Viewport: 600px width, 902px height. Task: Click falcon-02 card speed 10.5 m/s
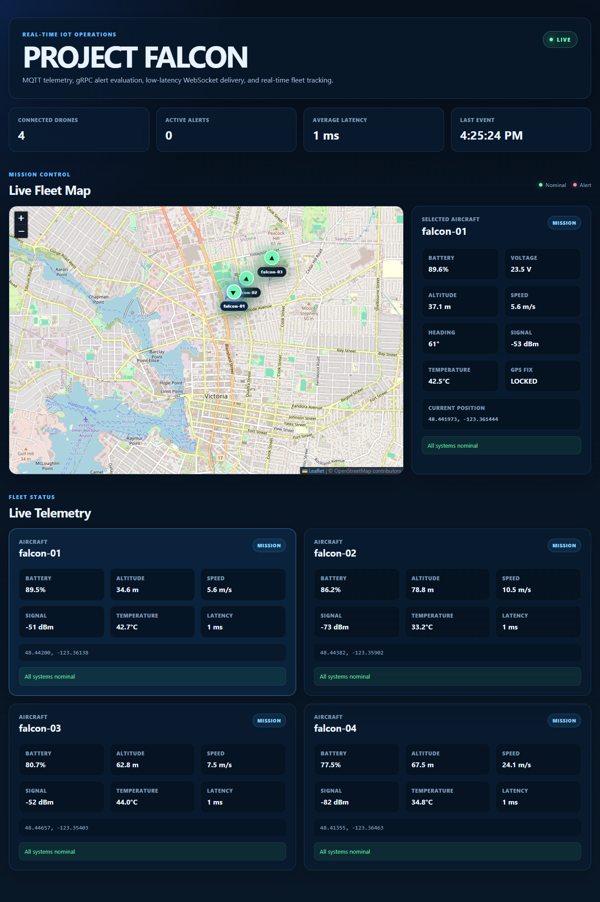pyautogui.click(x=517, y=590)
